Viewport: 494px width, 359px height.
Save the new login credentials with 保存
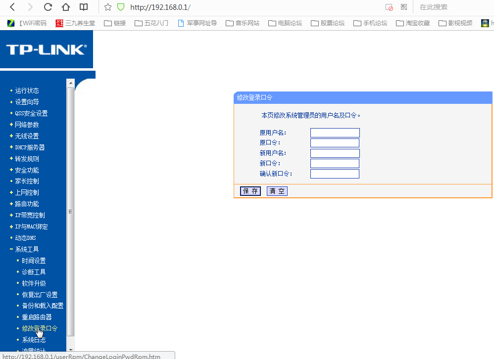click(250, 191)
